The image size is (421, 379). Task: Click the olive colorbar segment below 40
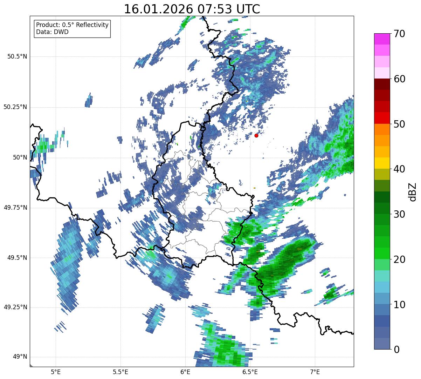(382, 174)
